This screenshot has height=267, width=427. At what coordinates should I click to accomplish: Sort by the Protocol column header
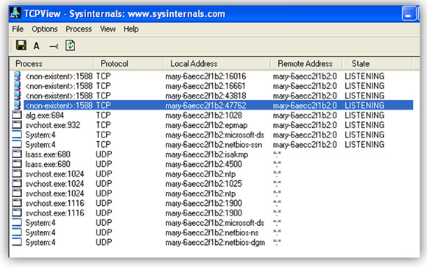point(128,64)
